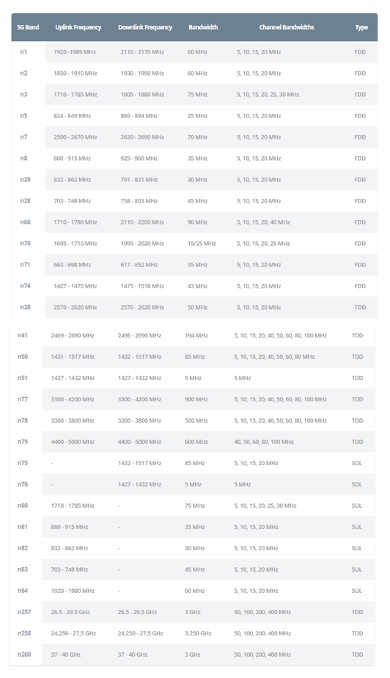Image resolution: width=390 pixels, height=678 pixels.
Task: Click the Uplink Frequency column header
Action: click(78, 27)
